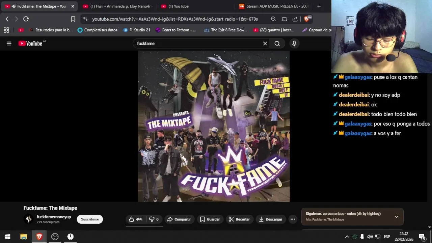
Task: Start voice search with the microphone
Action: click(x=294, y=44)
